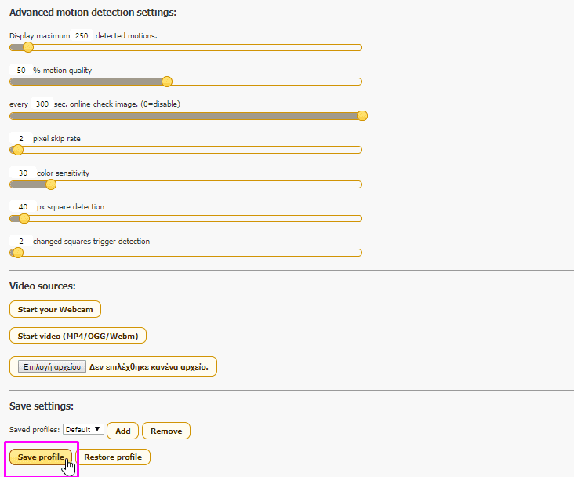Click the changed squares trigger slider handle

(x=17, y=253)
